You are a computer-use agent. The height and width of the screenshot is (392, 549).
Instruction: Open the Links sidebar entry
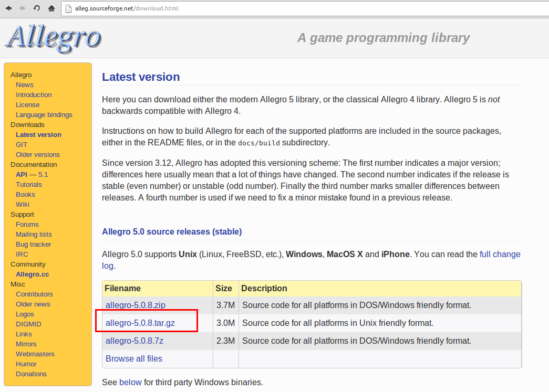point(24,334)
